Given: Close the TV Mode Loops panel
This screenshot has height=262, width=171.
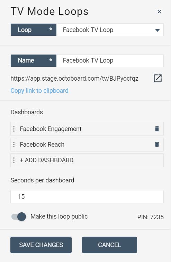Looking at the screenshot, I should [x=159, y=12].
